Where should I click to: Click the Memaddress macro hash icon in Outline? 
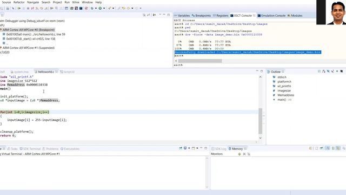(x=274, y=95)
